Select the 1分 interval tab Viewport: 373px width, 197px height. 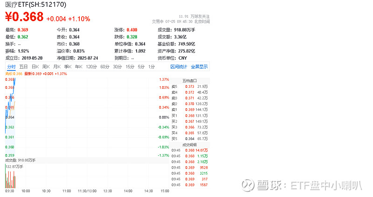pyautogui.click(x=152, y=67)
